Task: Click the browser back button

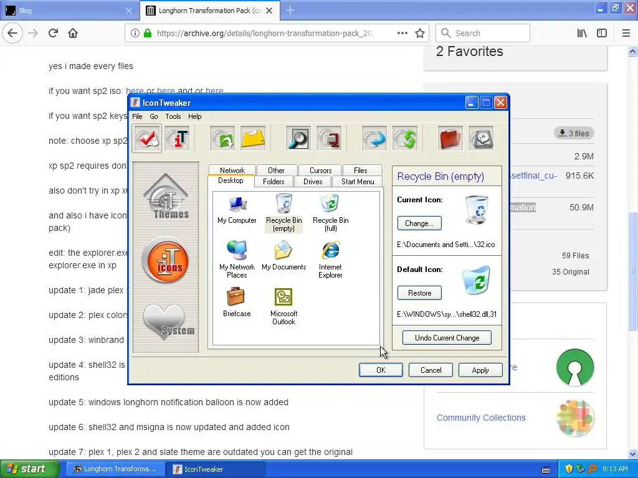Action: tap(12, 33)
